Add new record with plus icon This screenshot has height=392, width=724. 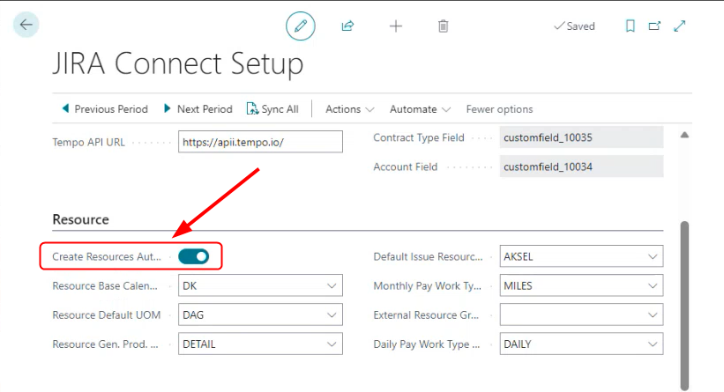pos(396,26)
